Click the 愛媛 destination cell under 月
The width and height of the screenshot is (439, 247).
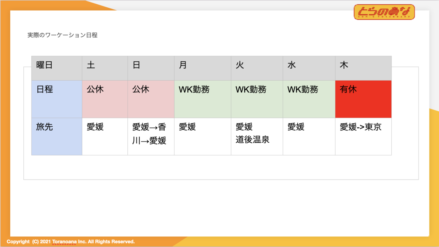coord(203,136)
